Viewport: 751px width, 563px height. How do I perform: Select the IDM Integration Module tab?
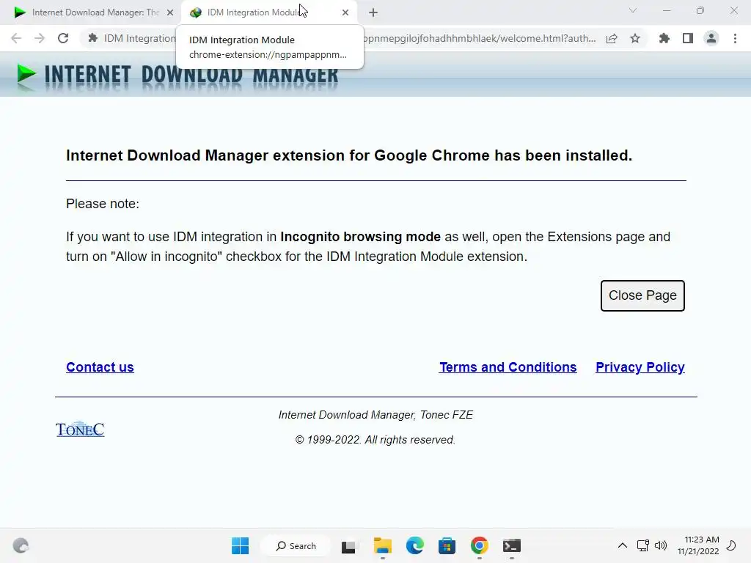click(x=268, y=12)
